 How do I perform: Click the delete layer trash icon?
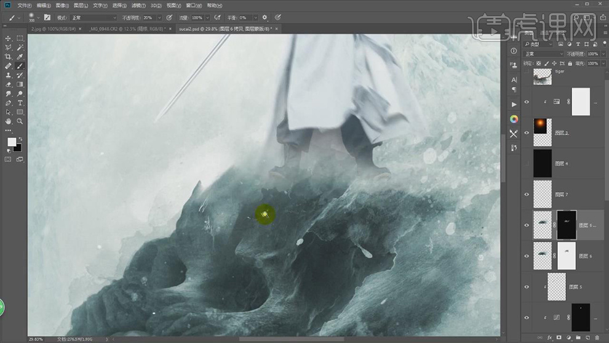click(x=597, y=337)
